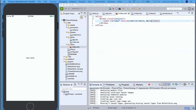This screenshot has height=110, width=196.
Task: Expand the assets folder
Action: coord(67,25)
